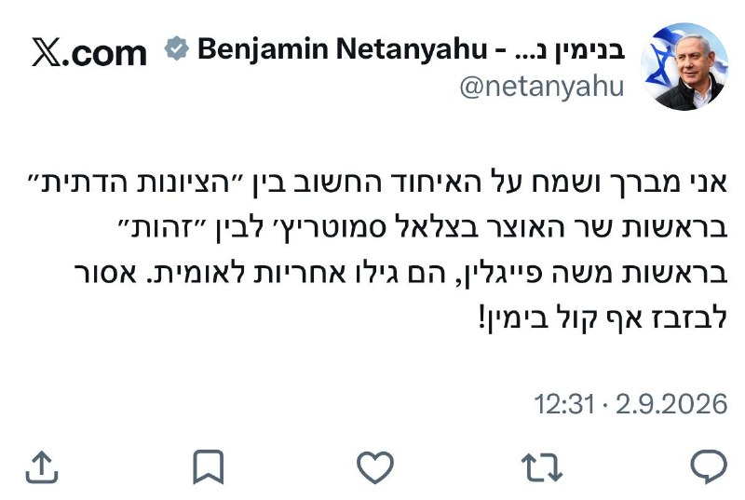Open the Benjamin Netanyahu display name
The height and width of the screenshot is (500, 745).
(343, 48)
